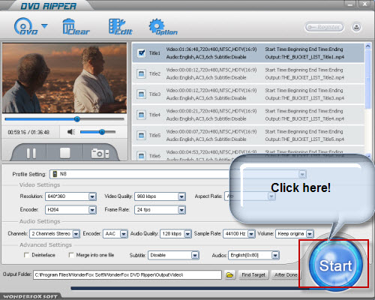Screen dimensions: 375x300
Task: Click the Output Folder path field
Action: (x=127, y=274)
